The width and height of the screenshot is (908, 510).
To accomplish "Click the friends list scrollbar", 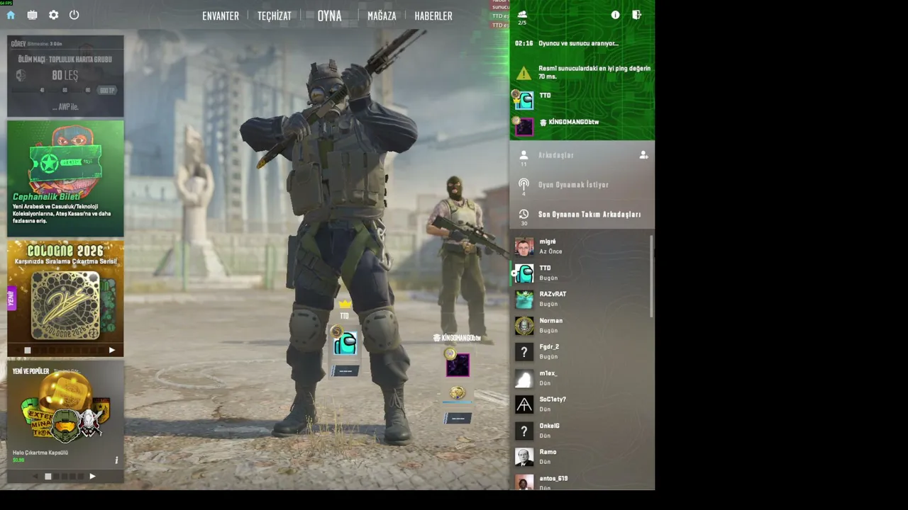I will (651, 276).
